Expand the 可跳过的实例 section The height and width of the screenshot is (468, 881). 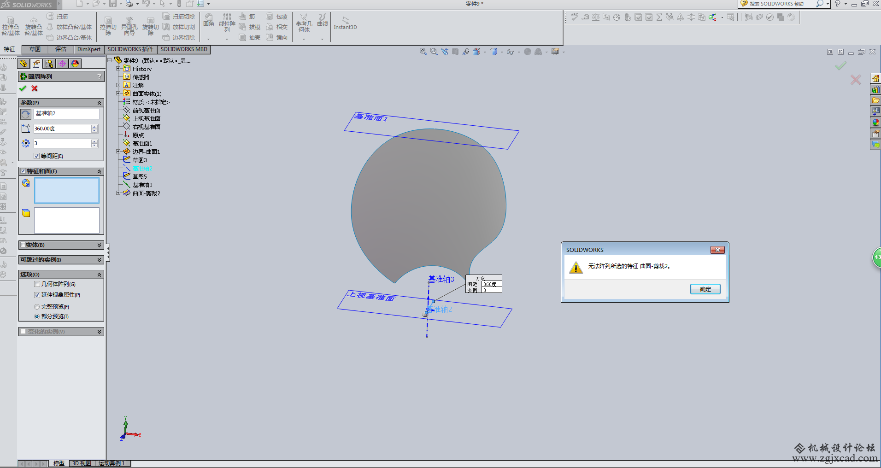click(x=99, y=260)
